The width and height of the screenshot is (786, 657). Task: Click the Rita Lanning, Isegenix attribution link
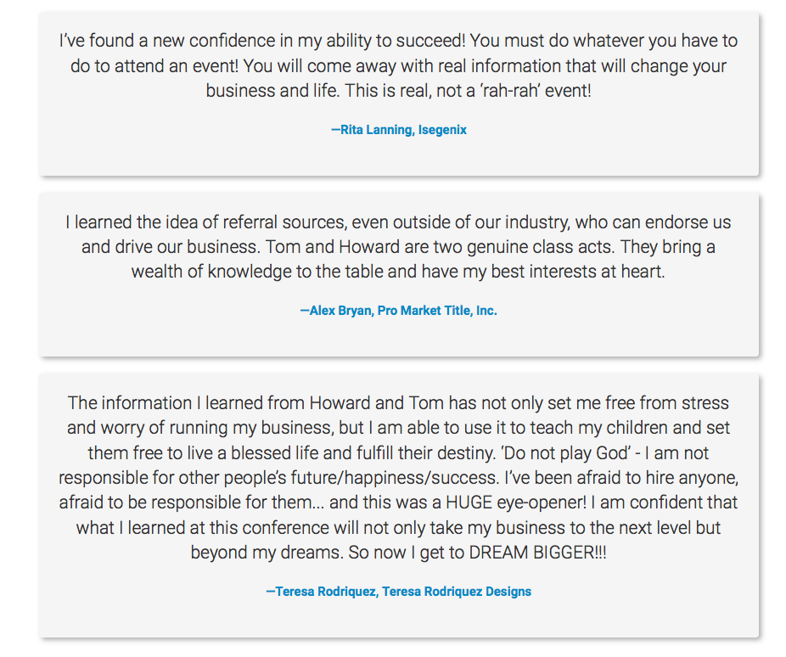[x=398, y=130]
